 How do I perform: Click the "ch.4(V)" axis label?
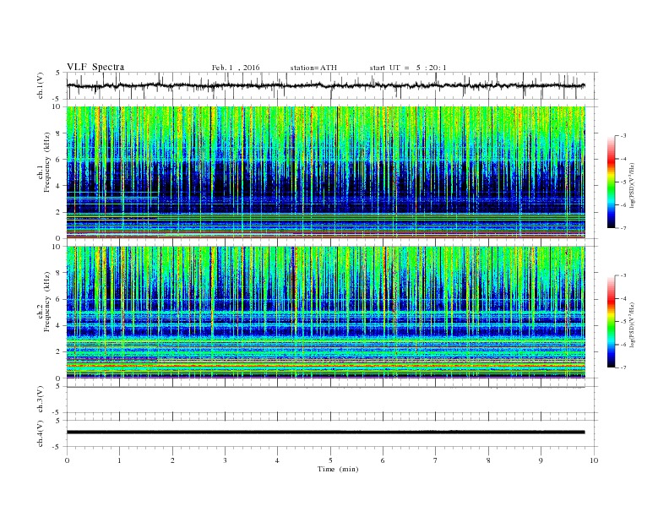pyautogui.click(x=41, y=433)
